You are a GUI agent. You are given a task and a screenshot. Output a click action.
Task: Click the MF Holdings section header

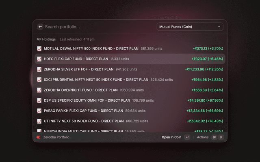(x=46, y=39)
